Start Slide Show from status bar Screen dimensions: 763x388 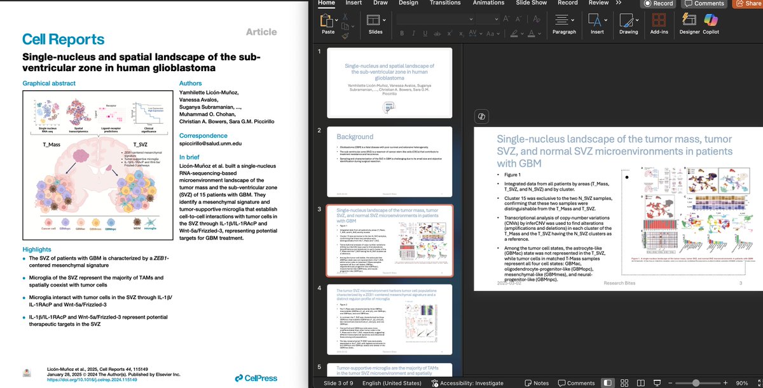click(x=657, y=383)
